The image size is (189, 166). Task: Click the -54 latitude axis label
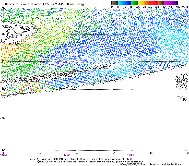(2, 61)
